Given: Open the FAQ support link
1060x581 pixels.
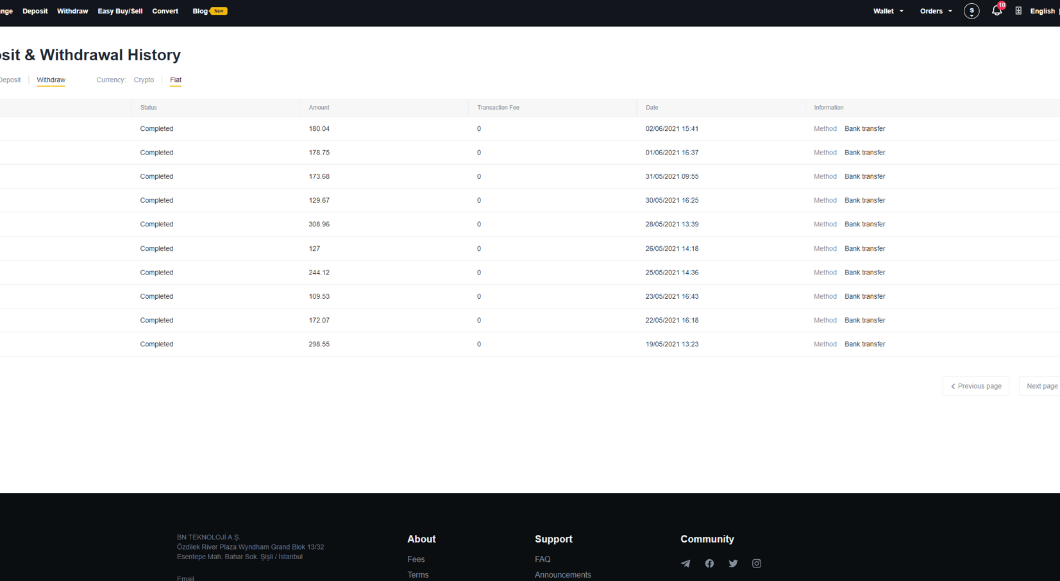Looking at the screenshot, I should [543, 559].
